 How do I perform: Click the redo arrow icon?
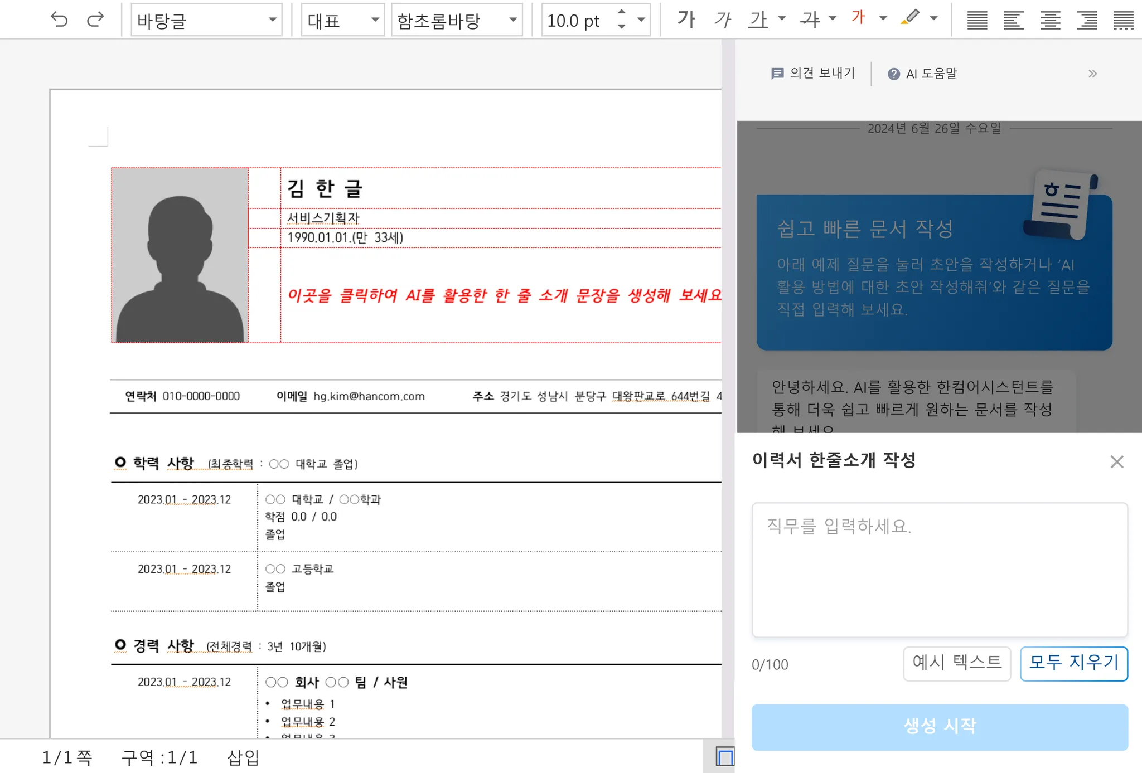point(95,20)
